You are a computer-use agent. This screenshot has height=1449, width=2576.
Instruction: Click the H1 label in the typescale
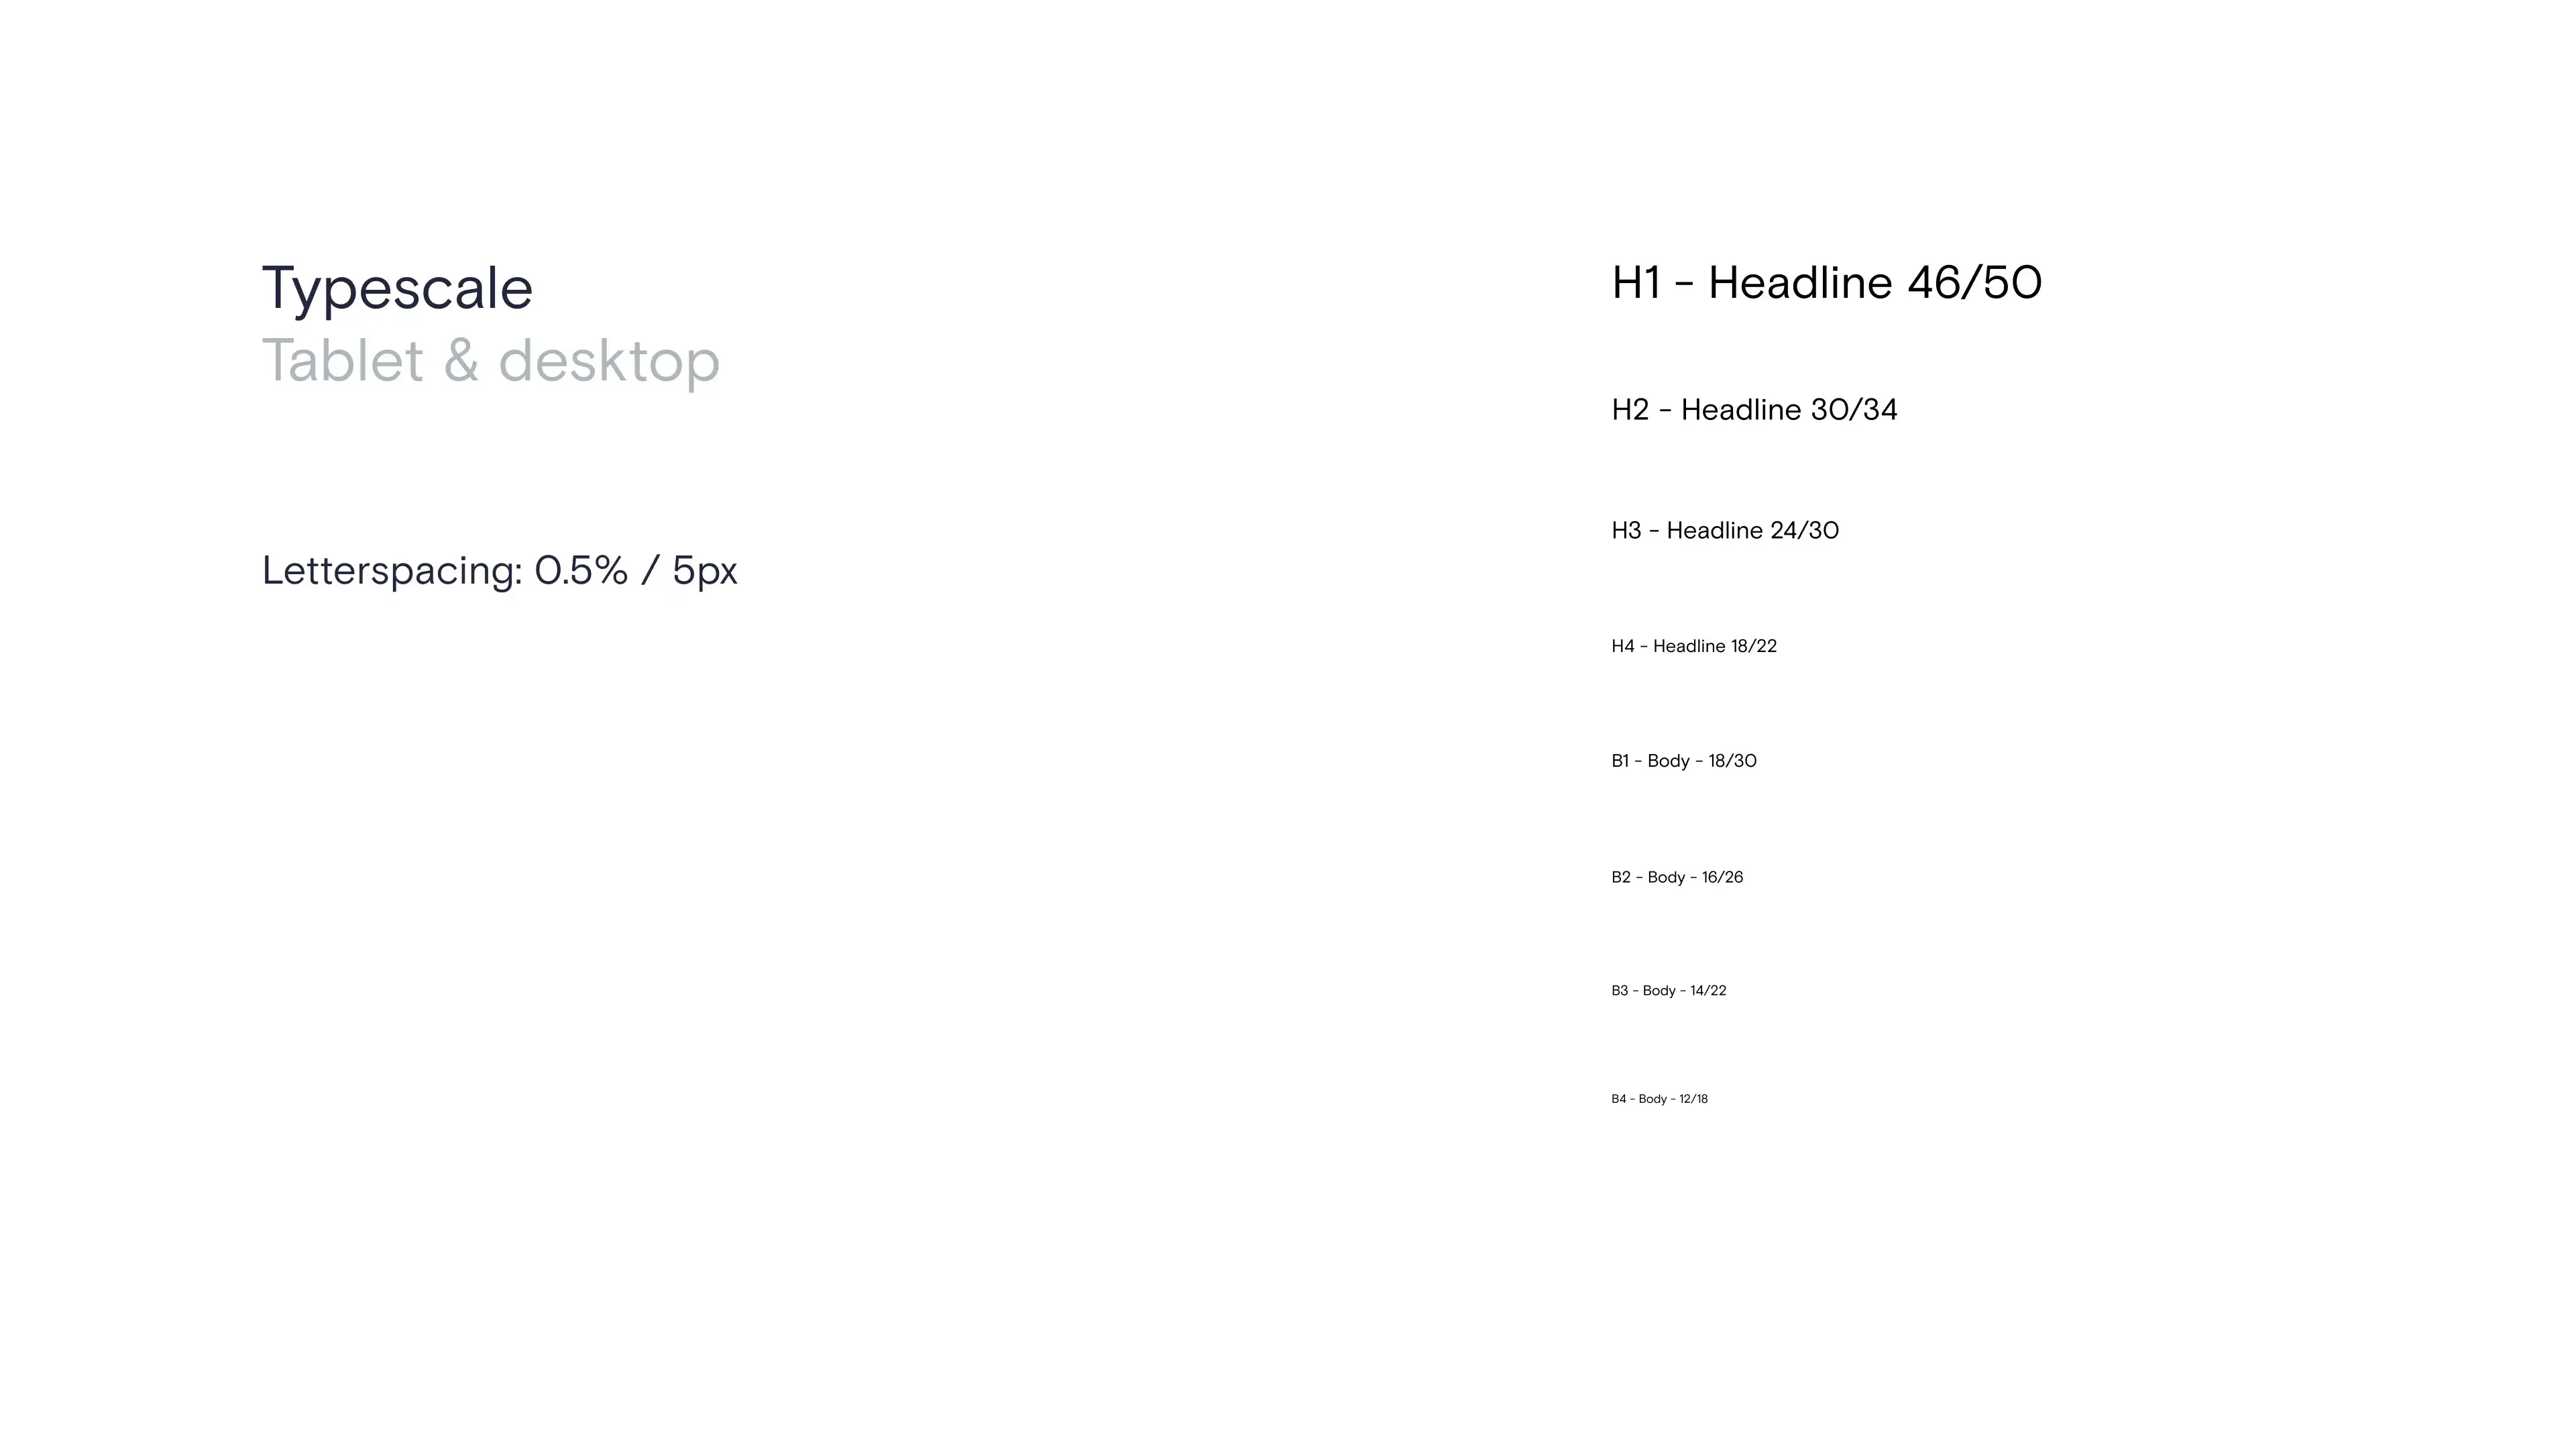point(1636,283)
